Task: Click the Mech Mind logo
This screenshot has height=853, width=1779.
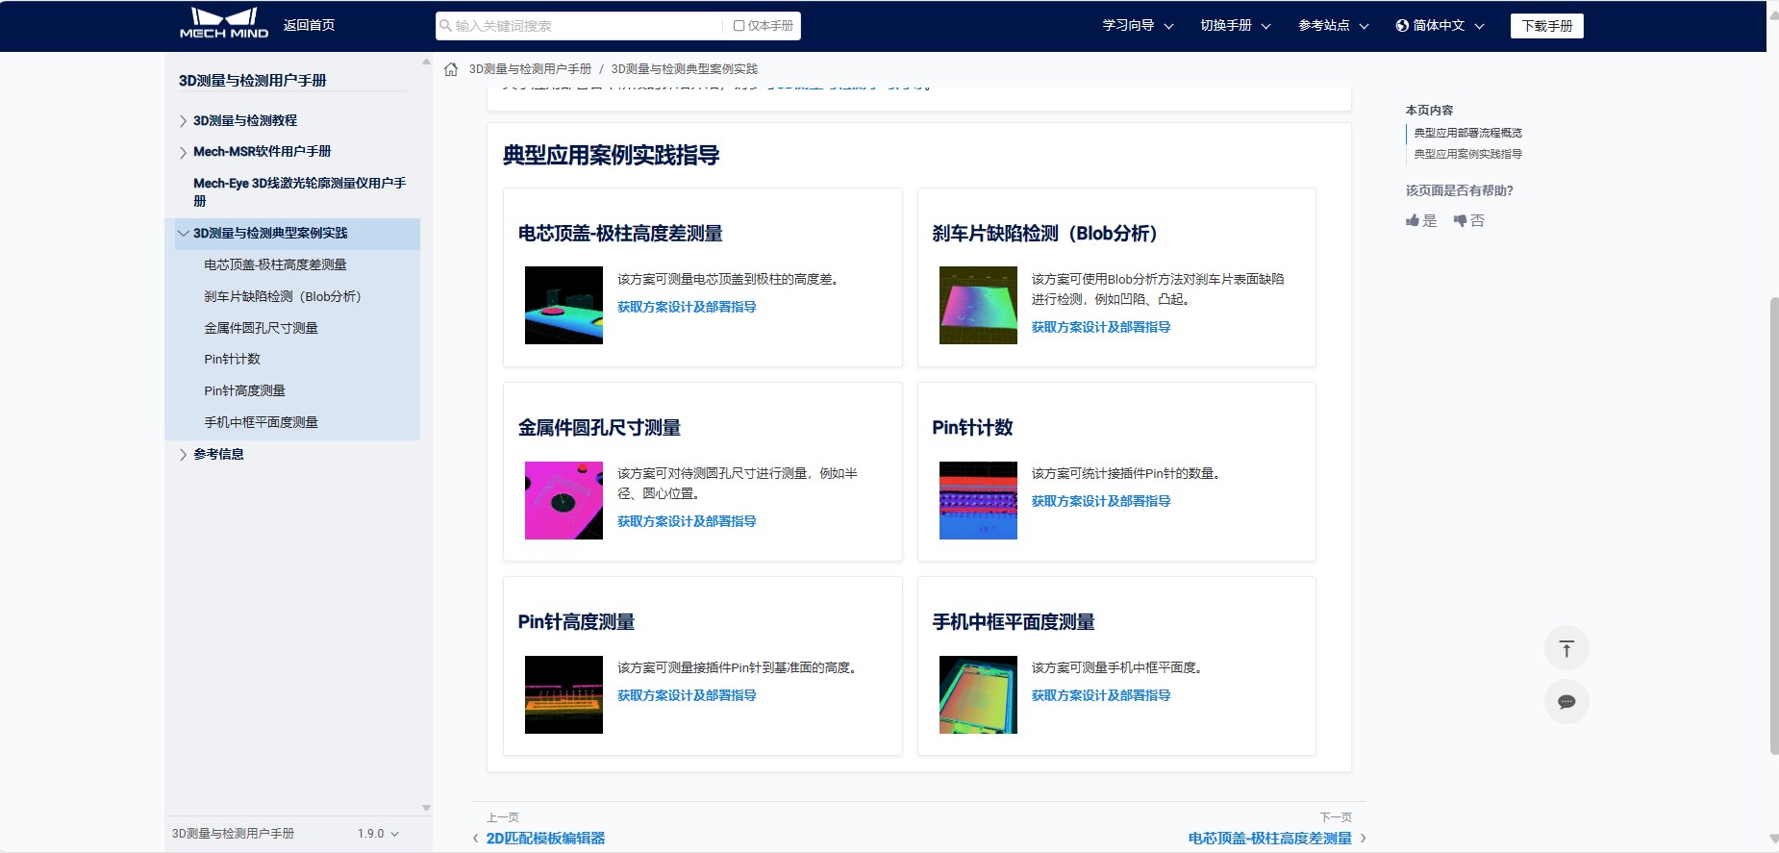Action: tap(224, 24)
